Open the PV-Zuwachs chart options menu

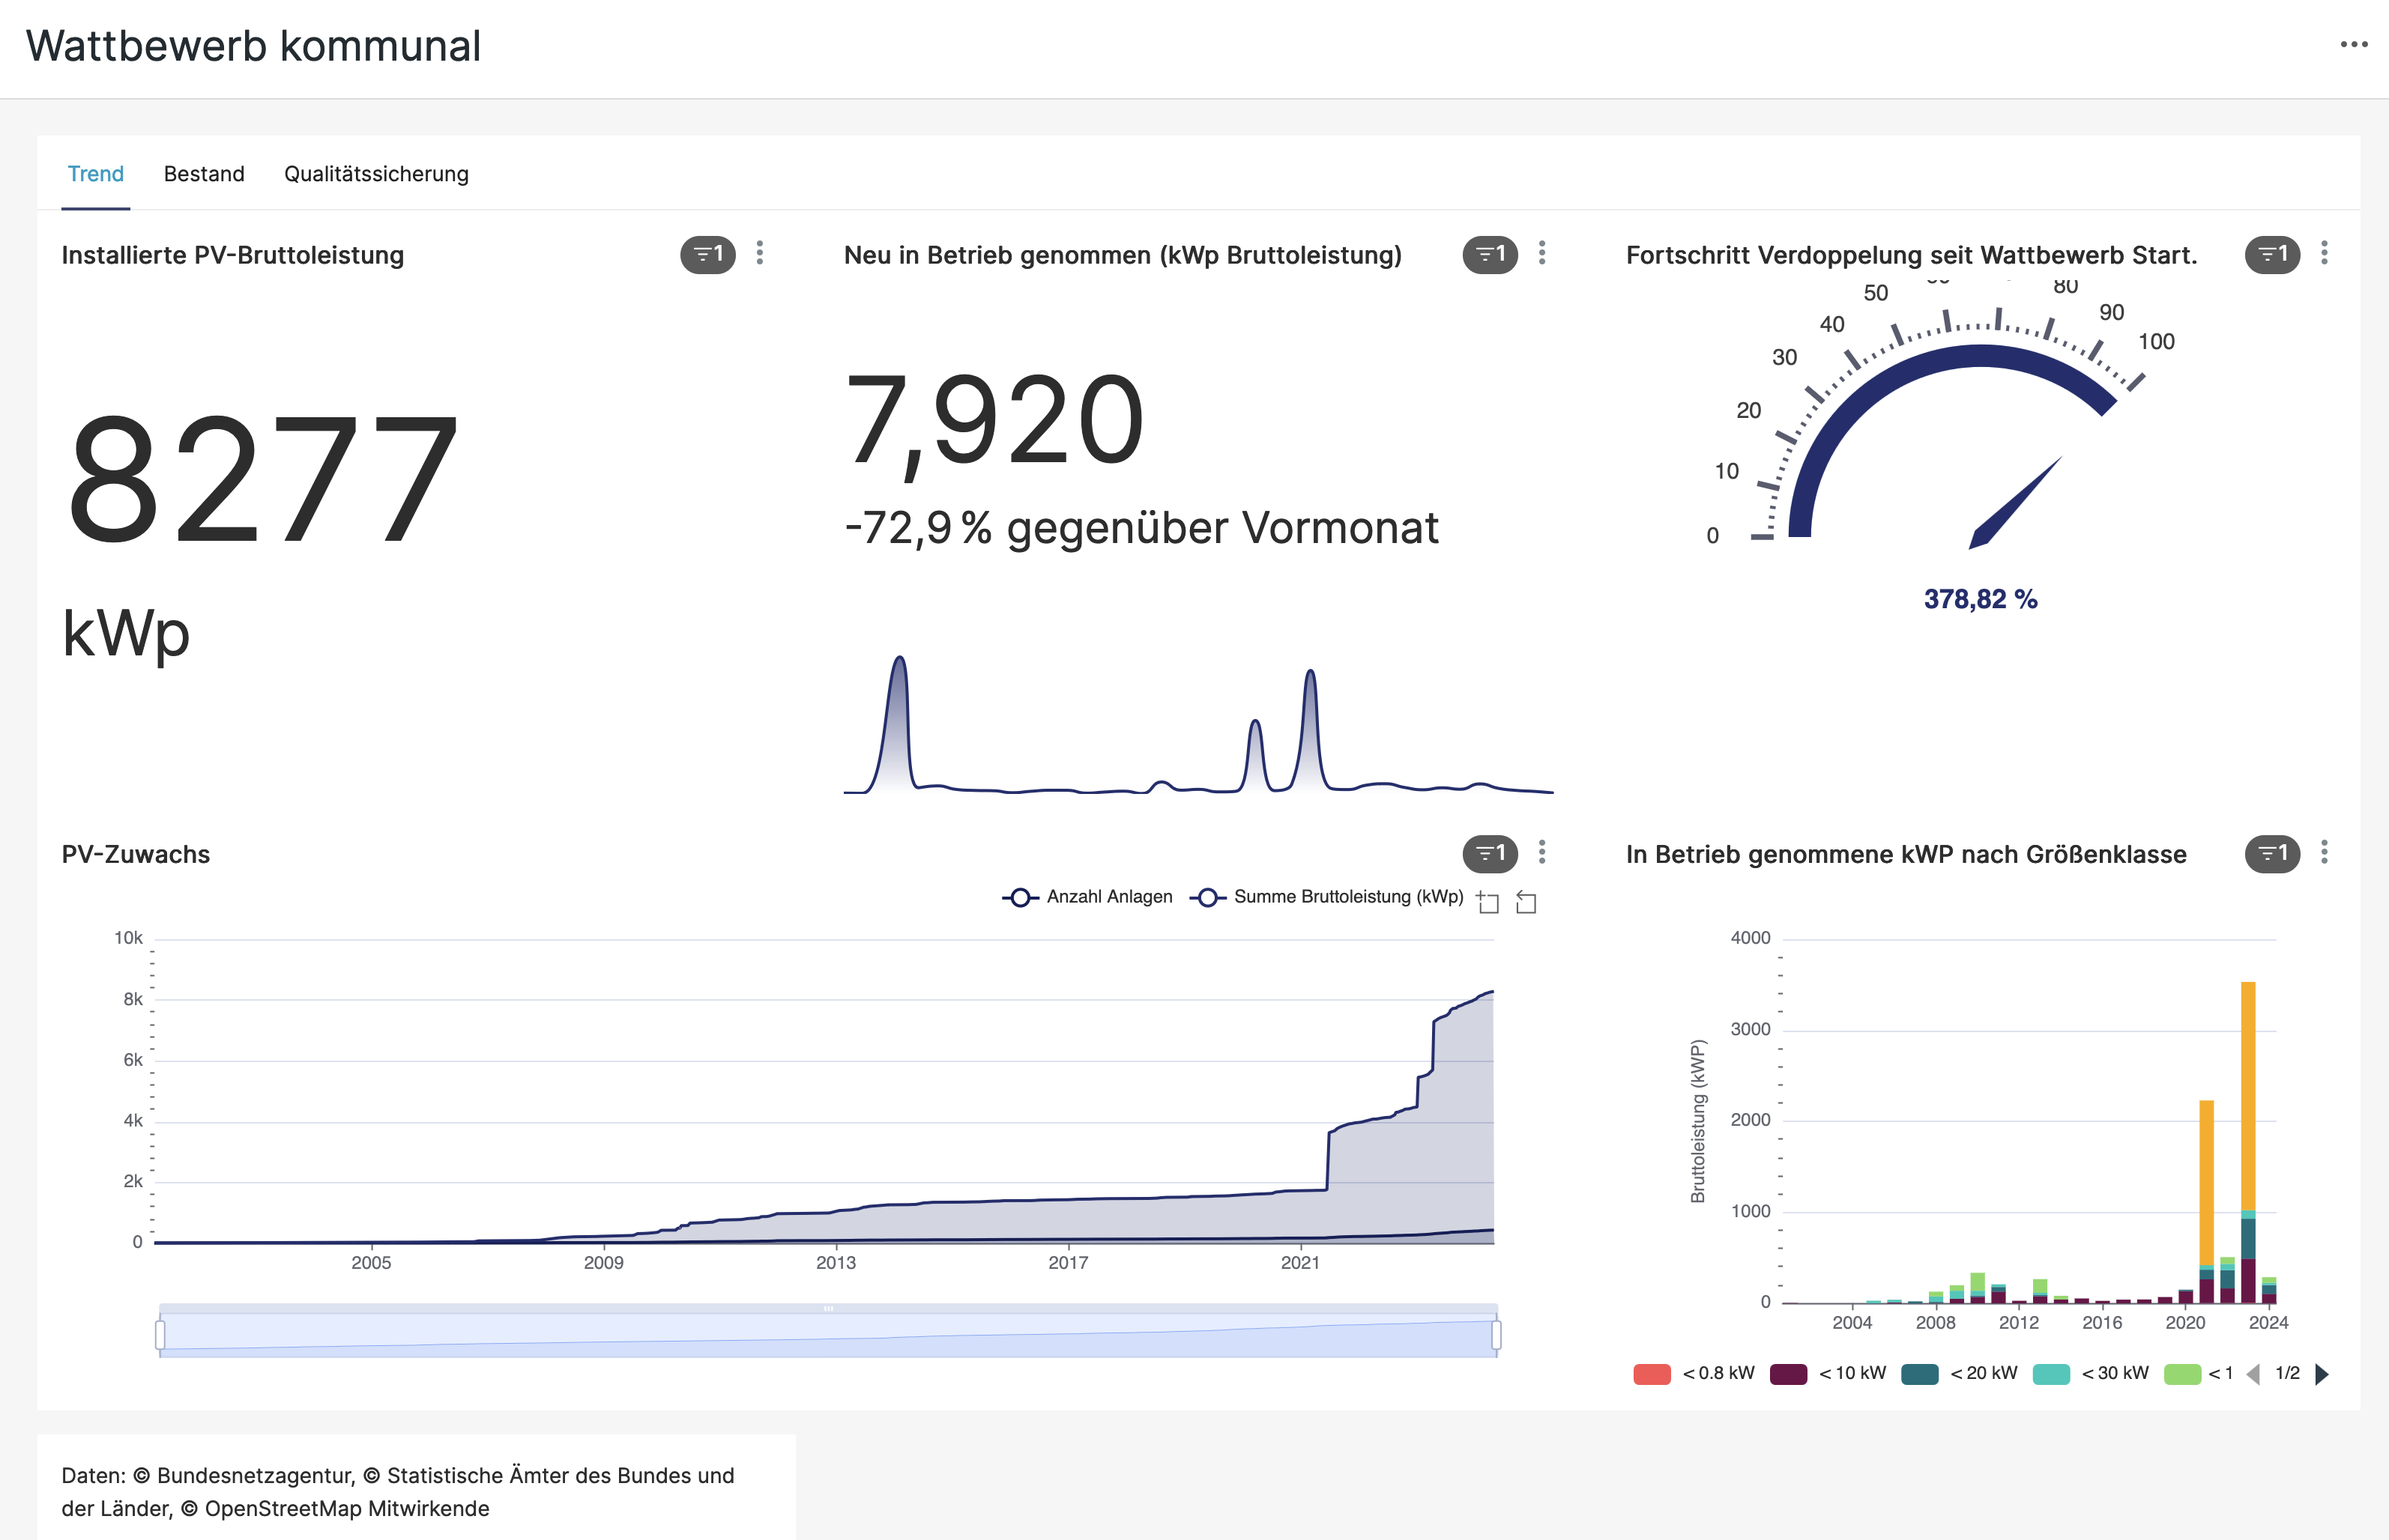tap(1543, 852)
